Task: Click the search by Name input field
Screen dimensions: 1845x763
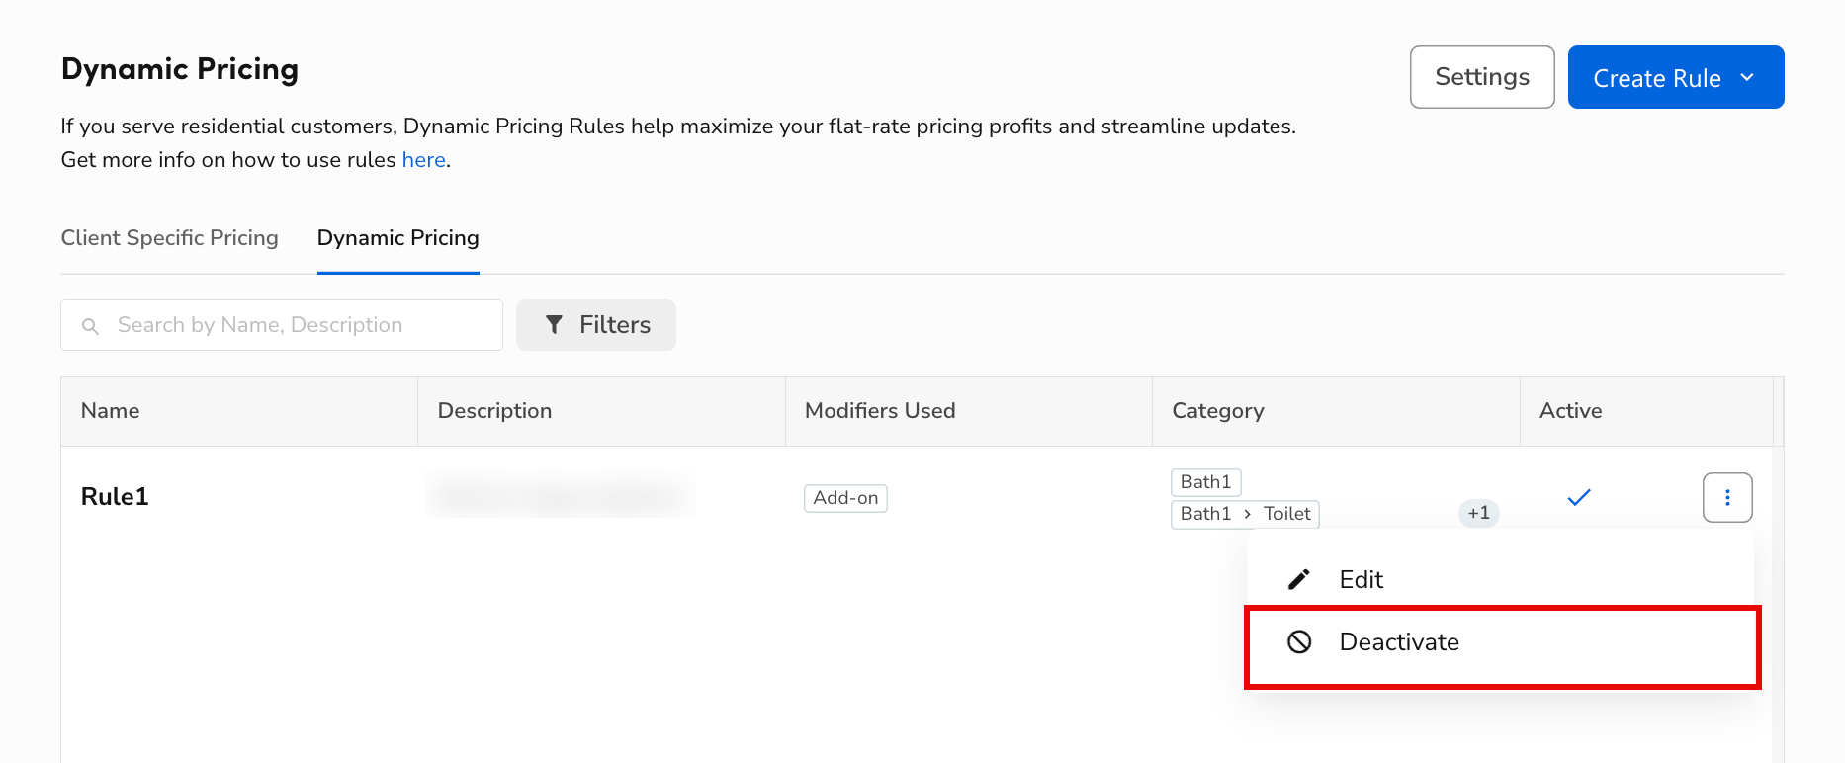Action: click(281, 324)
